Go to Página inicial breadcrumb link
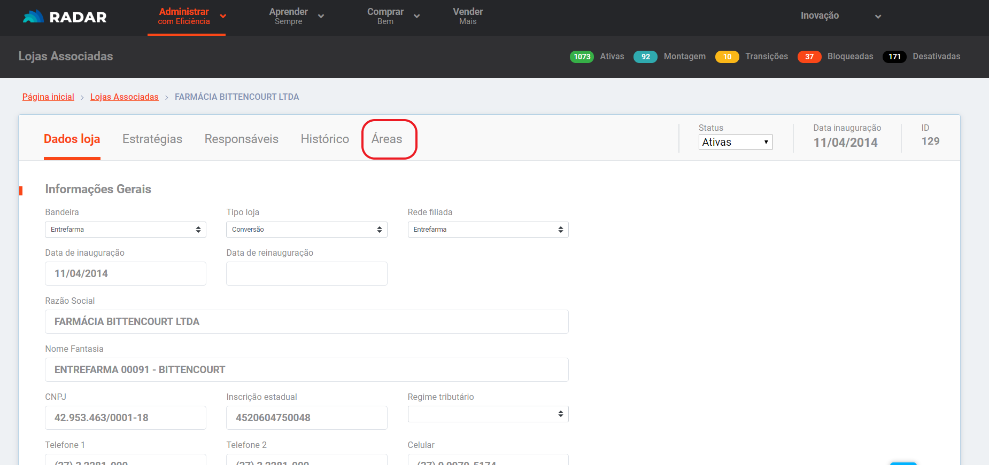The width and height of the screenshot is (989, 465). click(48, 97)
